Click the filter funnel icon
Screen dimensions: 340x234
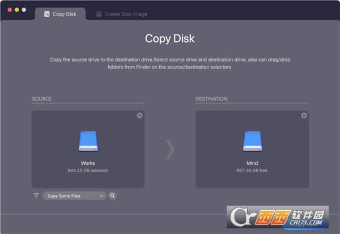point(36,196)
